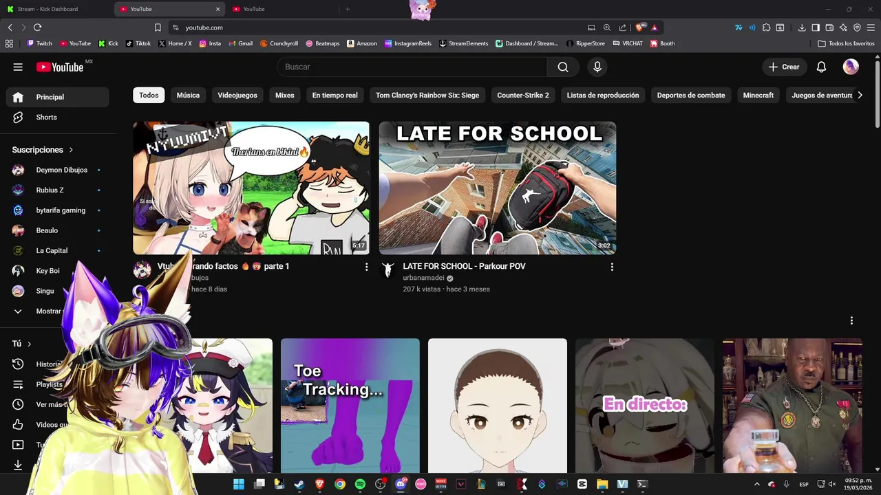Open the urbanamadei channel link

coord(423,278)
